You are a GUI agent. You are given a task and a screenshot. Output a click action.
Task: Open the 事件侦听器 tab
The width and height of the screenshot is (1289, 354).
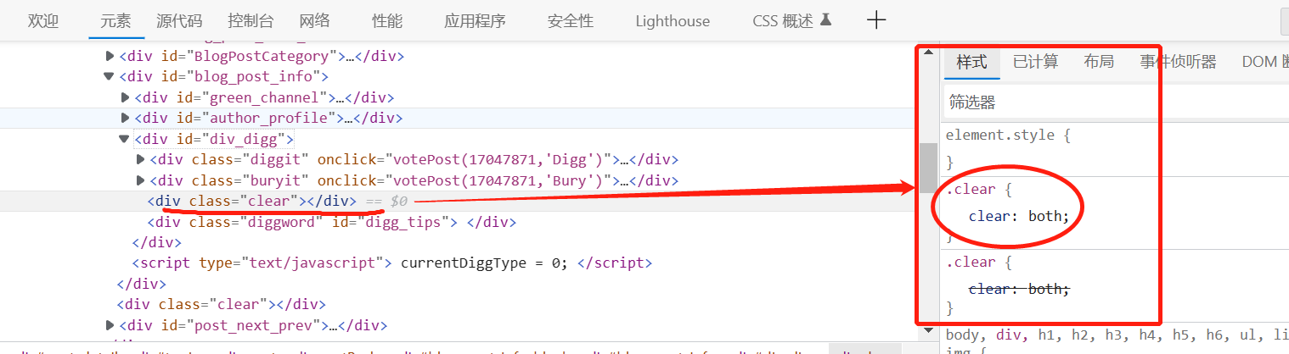[x=1178, y=62]
